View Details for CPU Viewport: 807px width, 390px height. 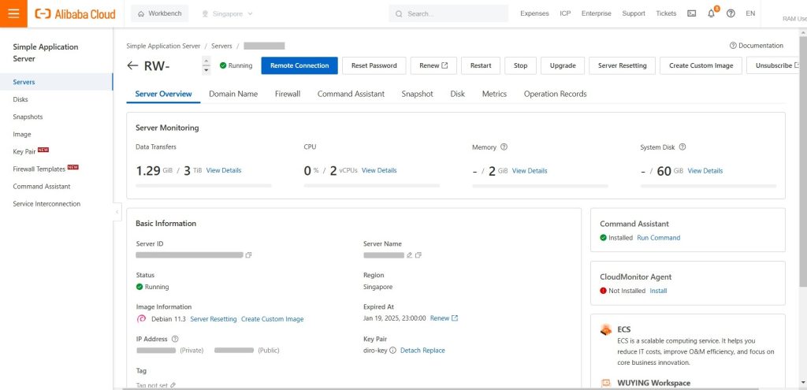point(379,170)
